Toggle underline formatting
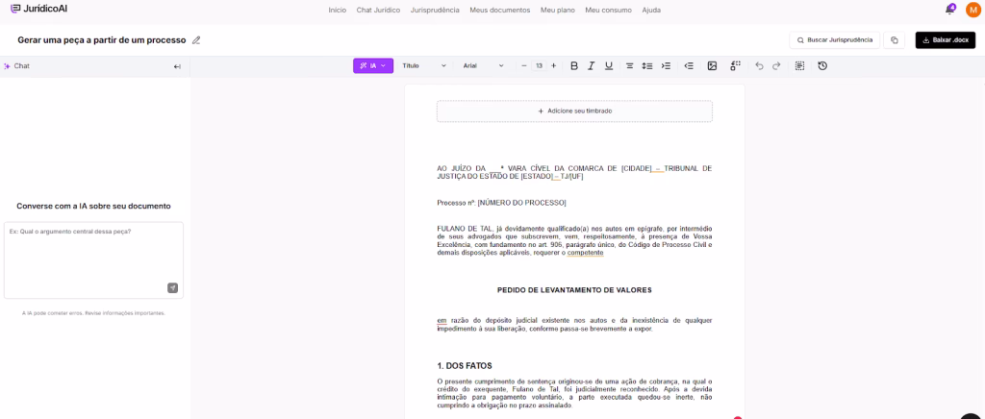Viewport: 985px width, 419px height. (x=609, y=65)
